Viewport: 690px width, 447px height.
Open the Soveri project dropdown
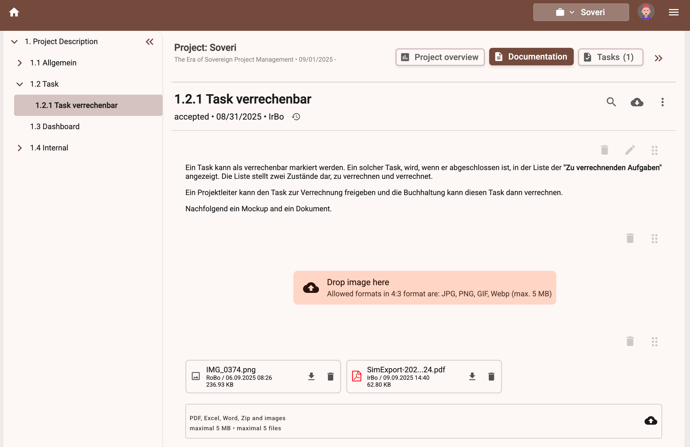click(581, 12)
